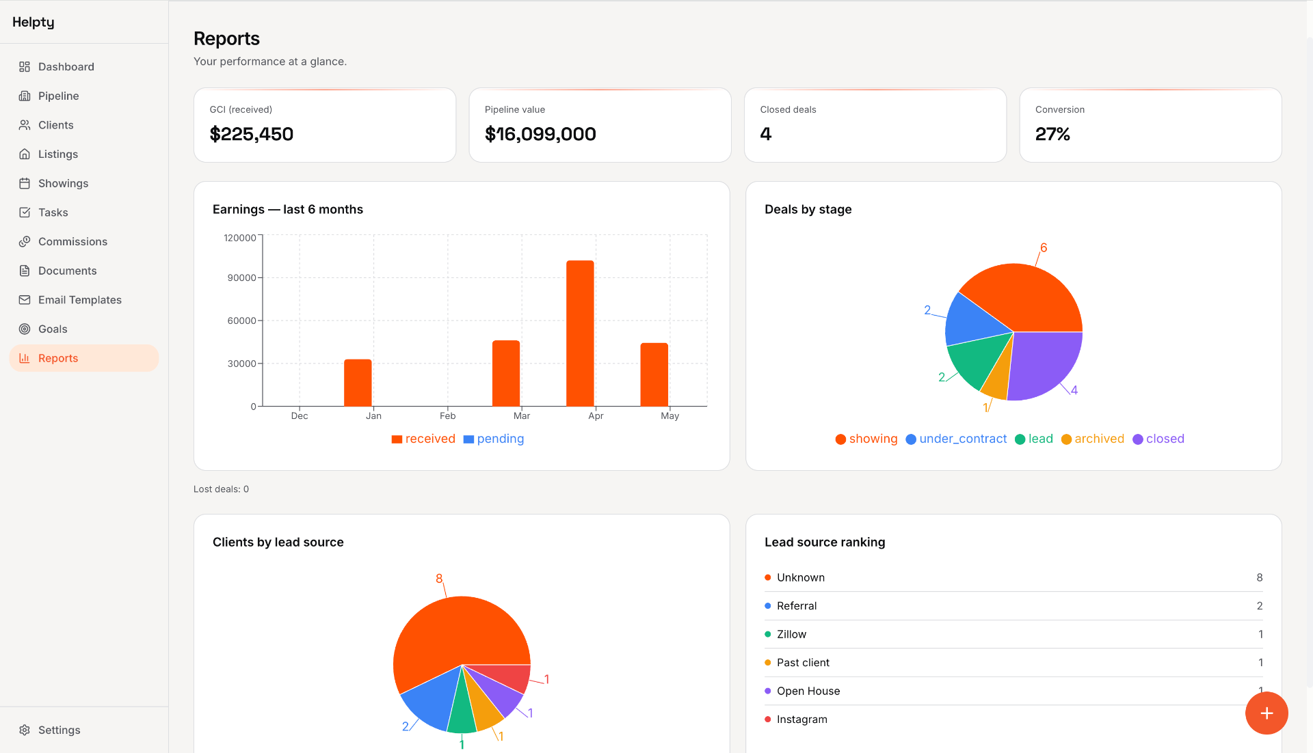Click the 'Deals by stage' heading
This screenshot has width=1313, height=753.
[x=808, y=210]
